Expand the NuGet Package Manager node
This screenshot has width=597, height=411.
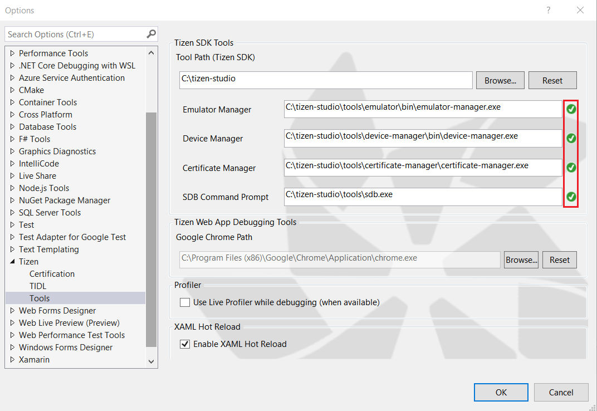click(x=12, y=200)
